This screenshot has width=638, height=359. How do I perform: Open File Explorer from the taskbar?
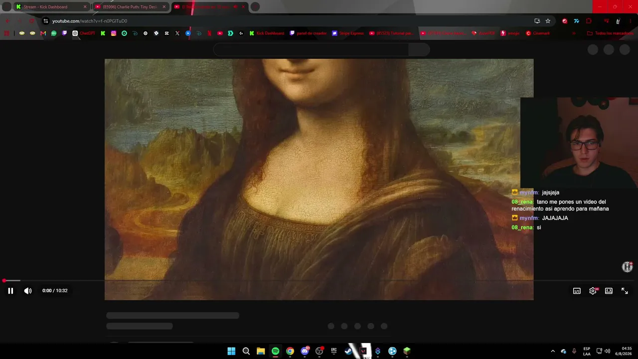coord(261,351)
